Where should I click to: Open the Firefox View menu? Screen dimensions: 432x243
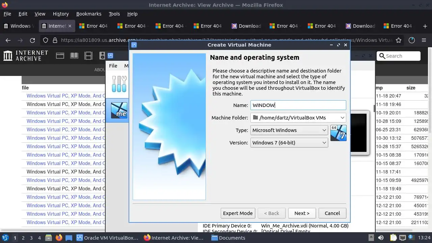tap(40, 14)
